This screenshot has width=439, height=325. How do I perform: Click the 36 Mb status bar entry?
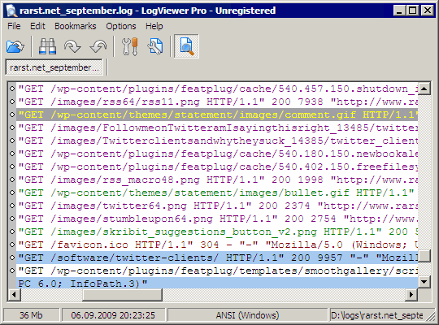point(31,315)
